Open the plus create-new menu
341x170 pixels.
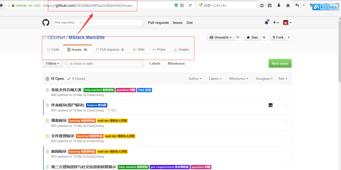(x=276, y=23)
